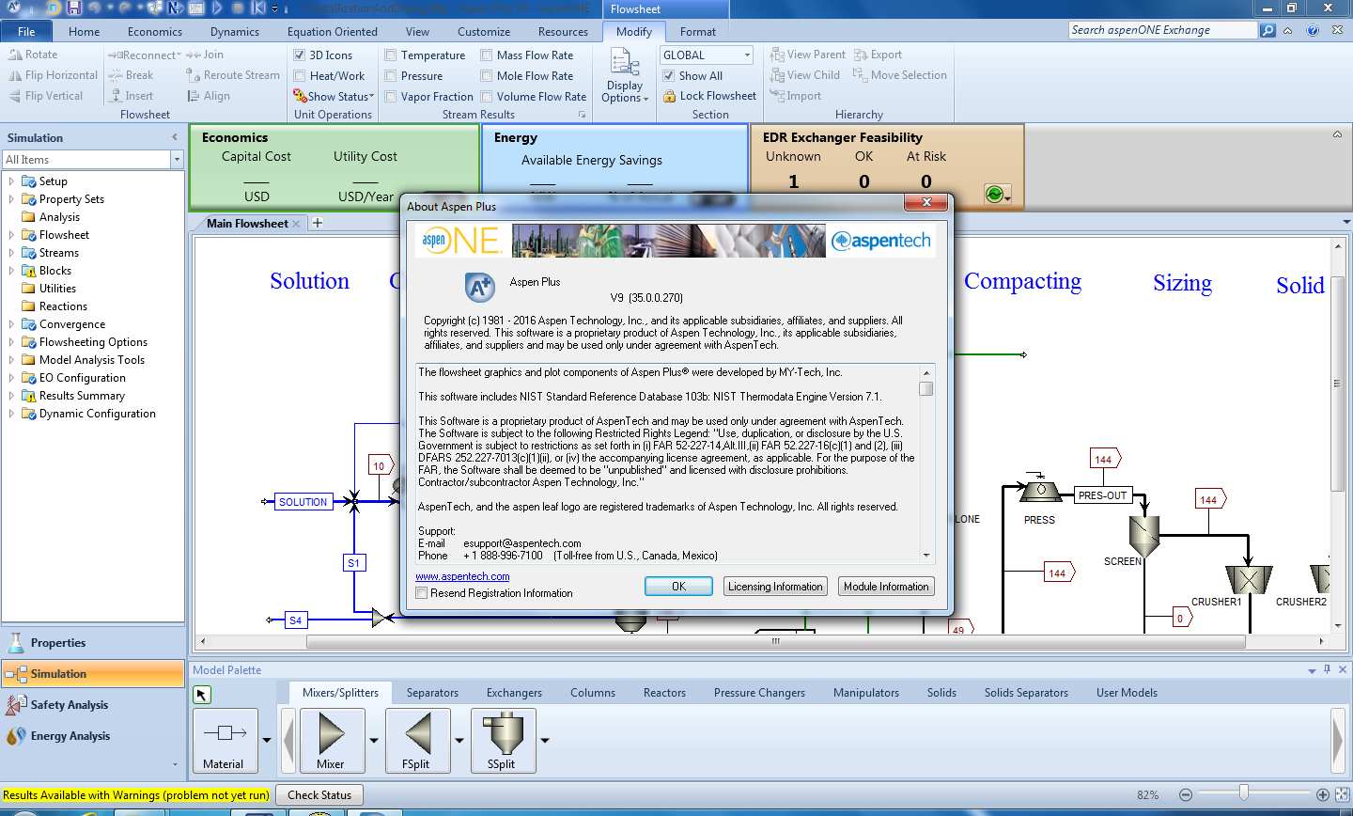
Task: Select Results Summary in navigation tree
Action: coord(82,396)
